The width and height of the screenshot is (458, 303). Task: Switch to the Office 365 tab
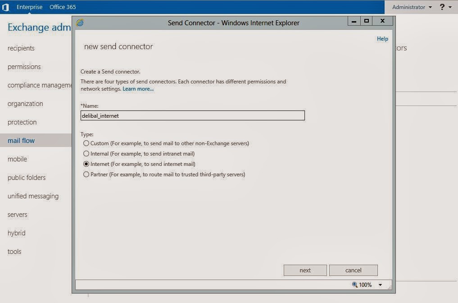(x=63, y=7)
